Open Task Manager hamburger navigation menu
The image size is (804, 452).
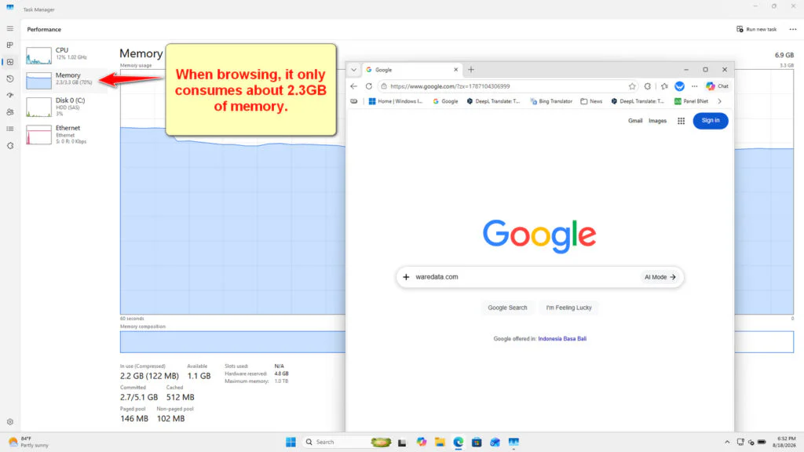(x=9, y=29)
